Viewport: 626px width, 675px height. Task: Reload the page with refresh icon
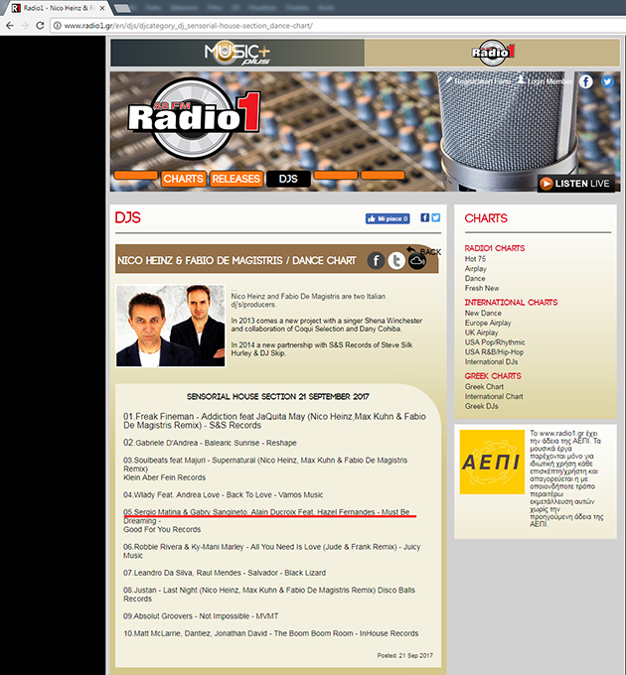click(x=40, y=26)
